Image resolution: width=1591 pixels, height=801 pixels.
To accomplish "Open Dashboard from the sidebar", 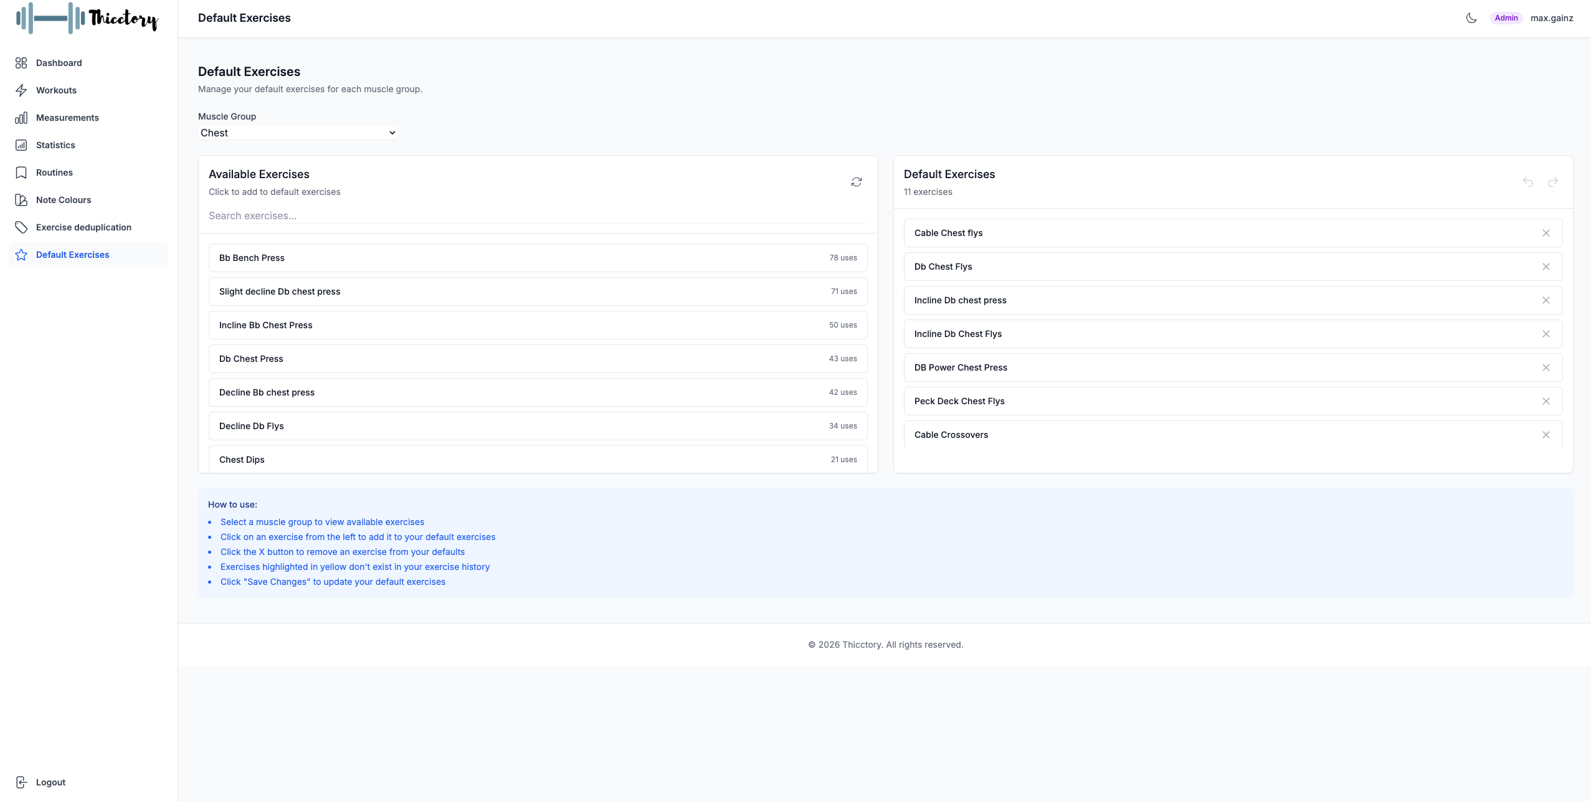I will pos(59,63).
